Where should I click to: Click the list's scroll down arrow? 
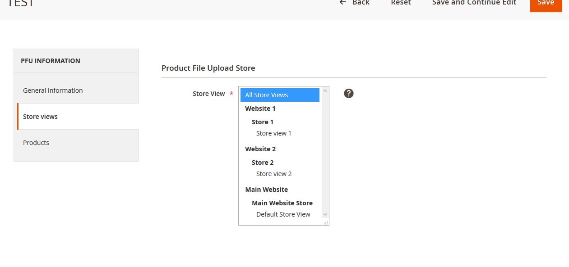click(x=325, y=215)
